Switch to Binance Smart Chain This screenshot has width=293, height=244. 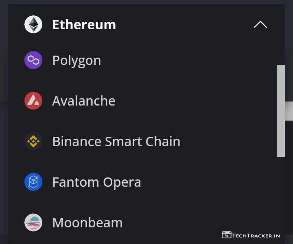pos(116,141)
